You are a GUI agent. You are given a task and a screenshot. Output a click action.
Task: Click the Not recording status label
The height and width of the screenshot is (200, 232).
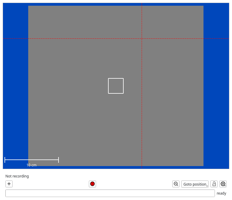click(x=17, y=176)
